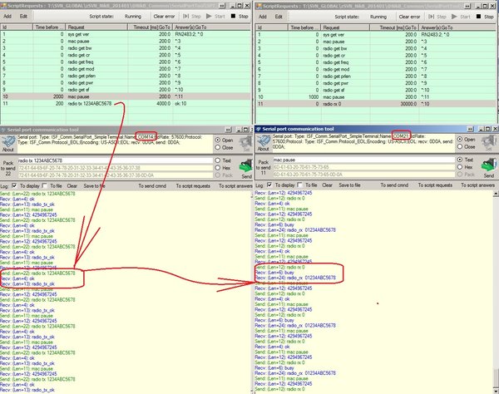Select 'radio get mod' row in left table
Viewport: 499px width, 394px height.
pyautogui.click(x=126, y=69)
